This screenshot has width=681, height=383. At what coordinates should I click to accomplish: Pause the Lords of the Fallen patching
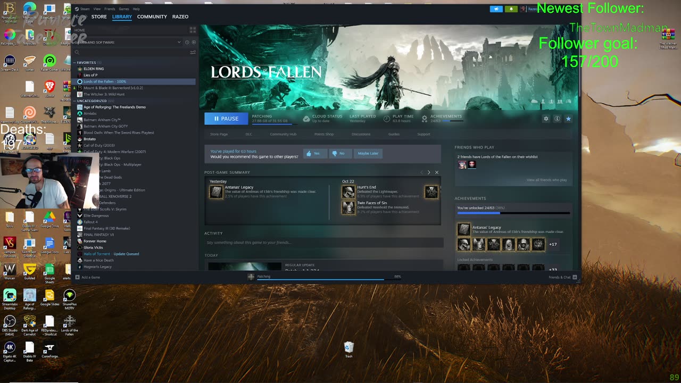[x=226, y=119]
